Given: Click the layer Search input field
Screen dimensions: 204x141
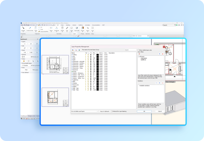Looking at the screenshot, I should pos(130,50).
